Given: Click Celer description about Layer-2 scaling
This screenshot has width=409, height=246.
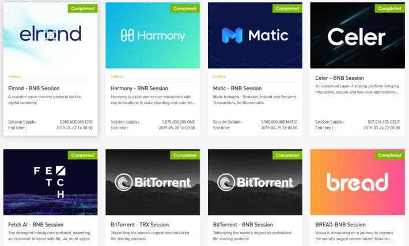Looking at the screenshot, I should 357,89.
